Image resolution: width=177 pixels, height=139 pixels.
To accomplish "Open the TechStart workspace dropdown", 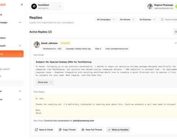I will 46,6.
